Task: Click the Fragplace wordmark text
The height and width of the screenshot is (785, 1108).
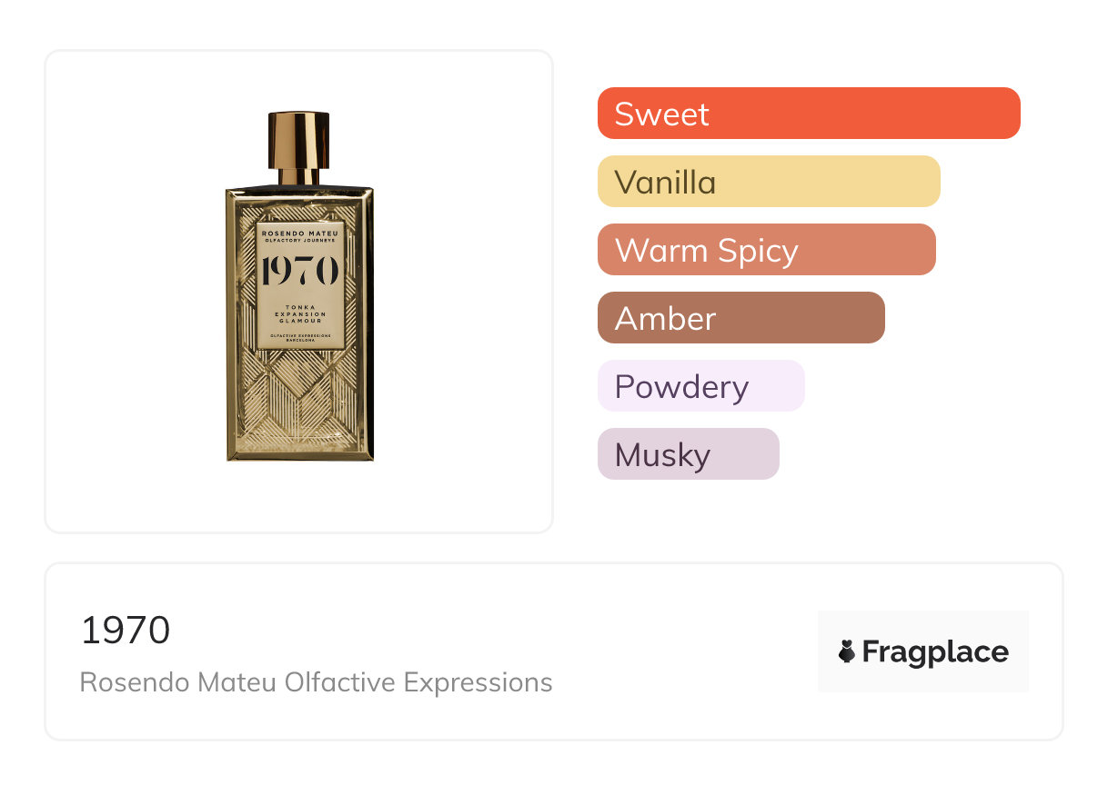Action: [x=935, y=652]
